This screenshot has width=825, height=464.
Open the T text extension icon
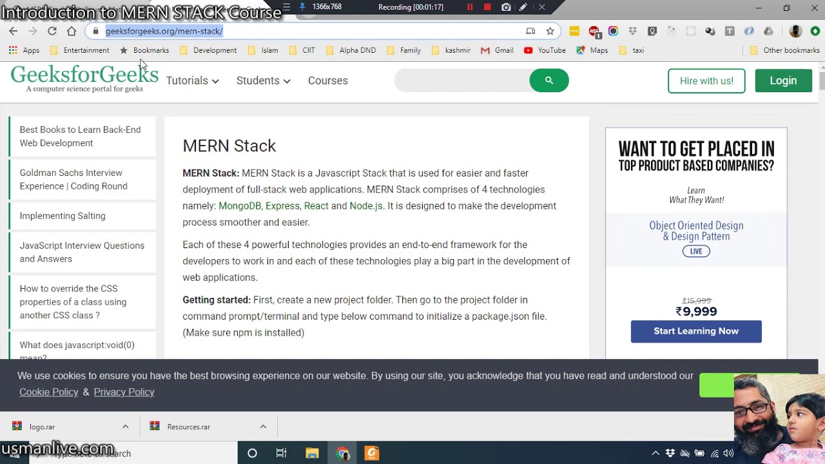pos(730,31)
